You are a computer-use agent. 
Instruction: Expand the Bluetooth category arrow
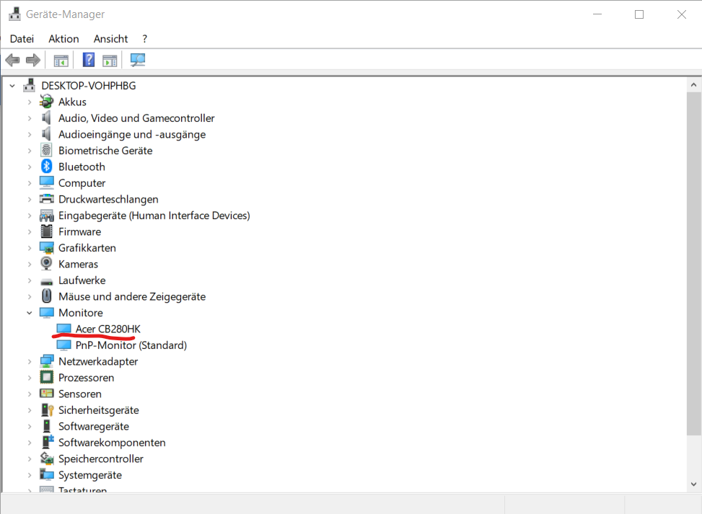click(30, 167)
